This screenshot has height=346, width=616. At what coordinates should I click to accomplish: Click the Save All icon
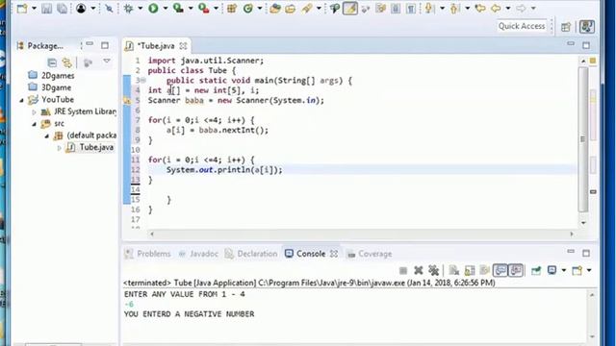(62, 9)
